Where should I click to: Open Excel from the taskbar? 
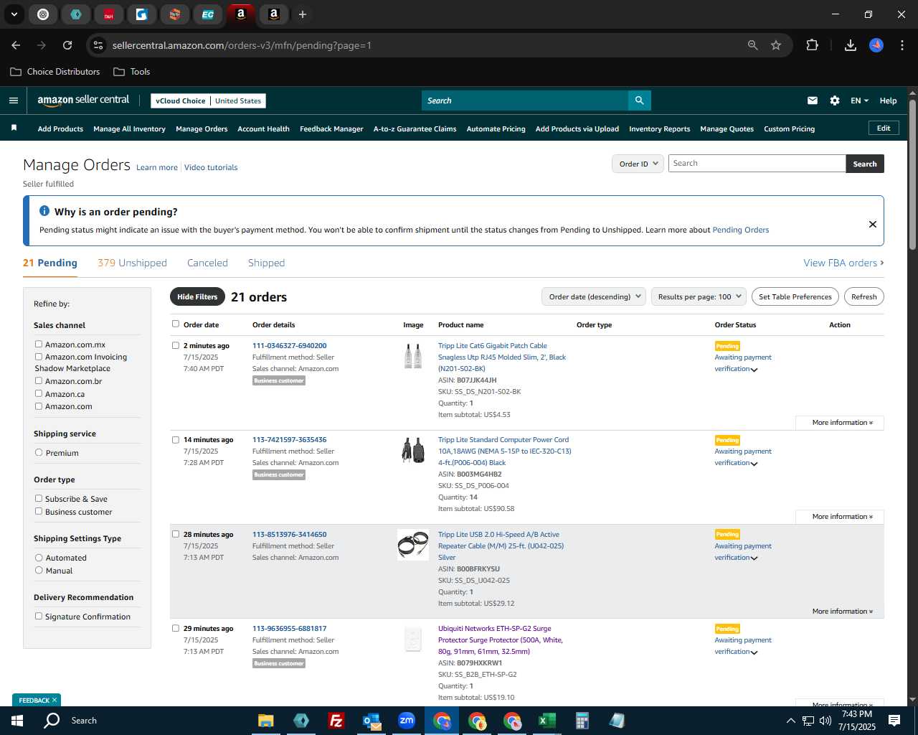547,721
